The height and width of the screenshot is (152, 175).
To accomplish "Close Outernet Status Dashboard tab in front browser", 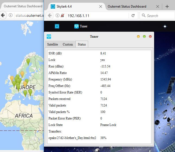I will (158, 7).
